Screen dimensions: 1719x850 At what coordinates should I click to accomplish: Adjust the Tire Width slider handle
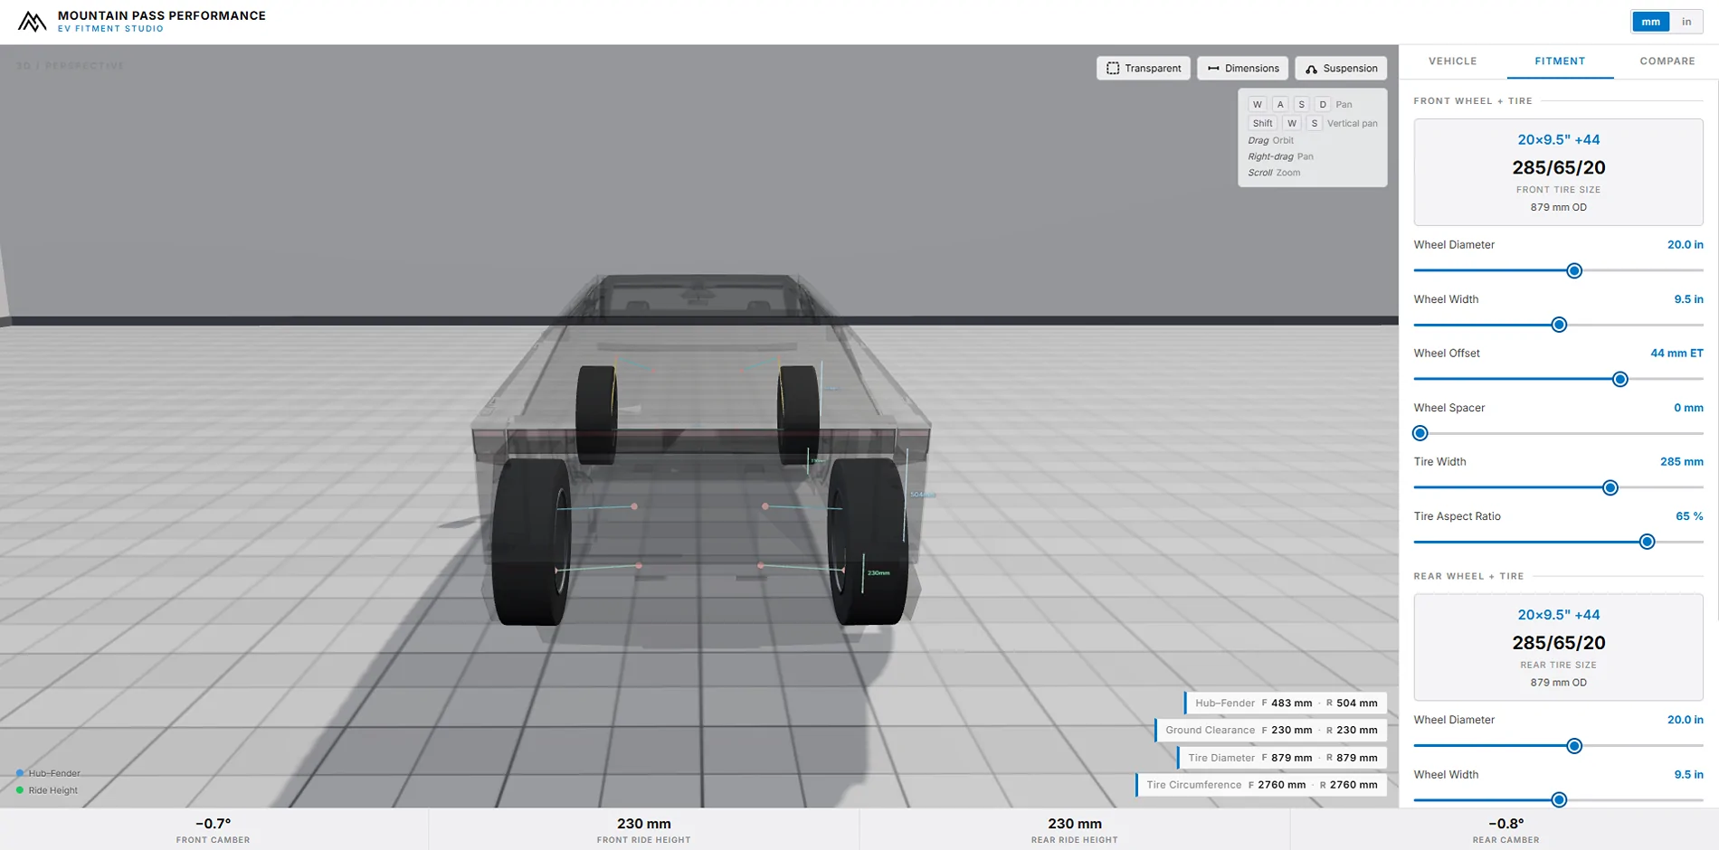click(1610, 487)
